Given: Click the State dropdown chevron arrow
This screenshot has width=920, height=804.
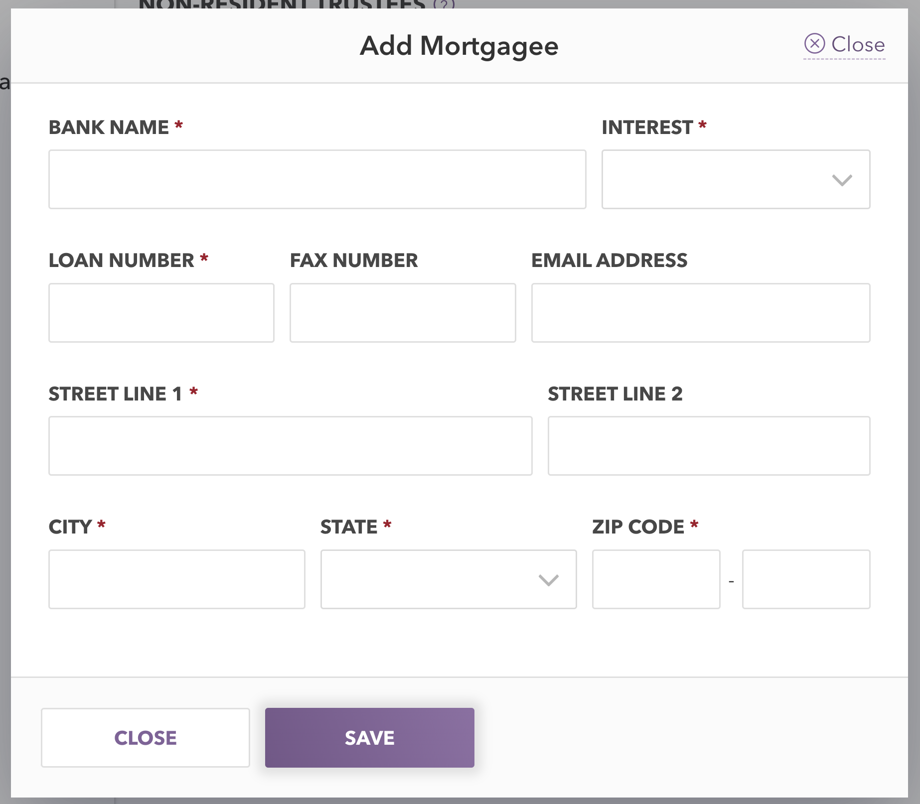Looking at the screenshot, I should 548,580.
